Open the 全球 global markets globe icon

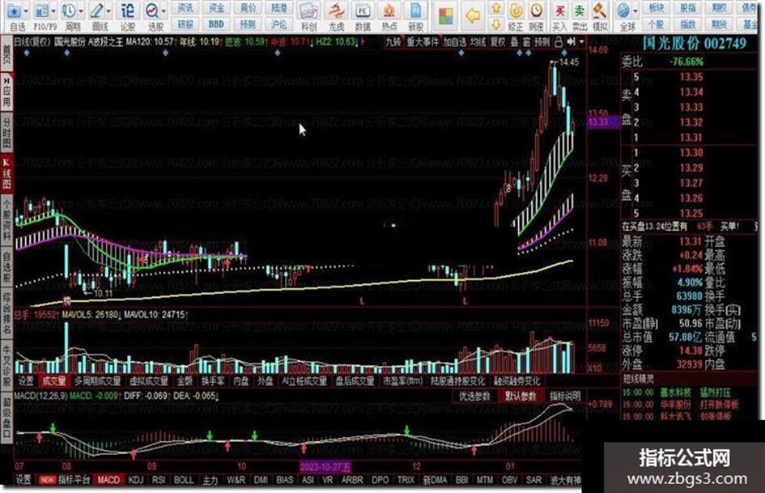pyautogui.click(x=623, y=11)
